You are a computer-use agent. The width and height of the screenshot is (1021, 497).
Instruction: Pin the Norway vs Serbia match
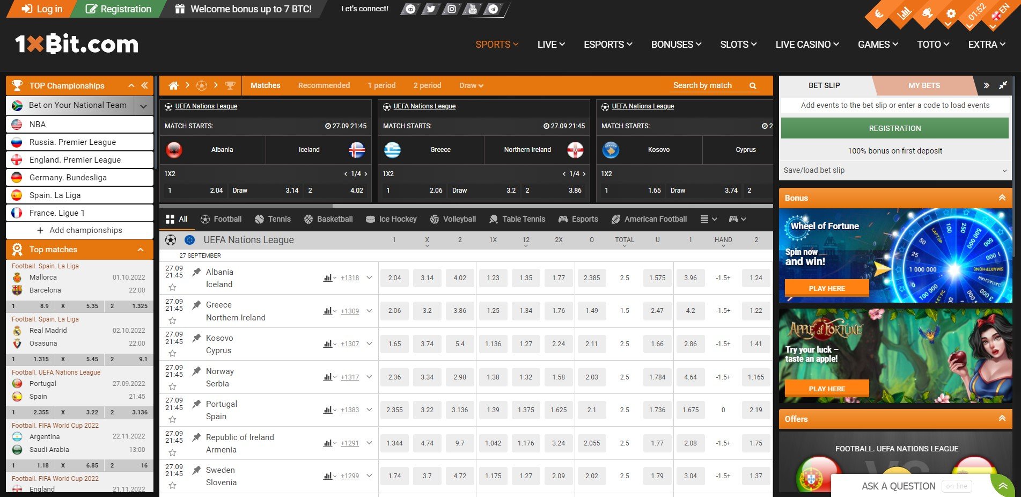(196, 371)
